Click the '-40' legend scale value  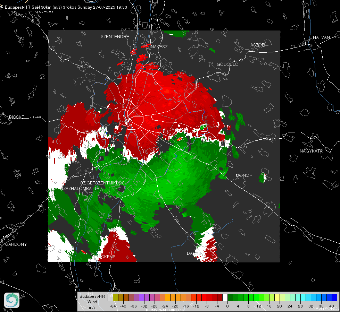(x=123, y=306)
